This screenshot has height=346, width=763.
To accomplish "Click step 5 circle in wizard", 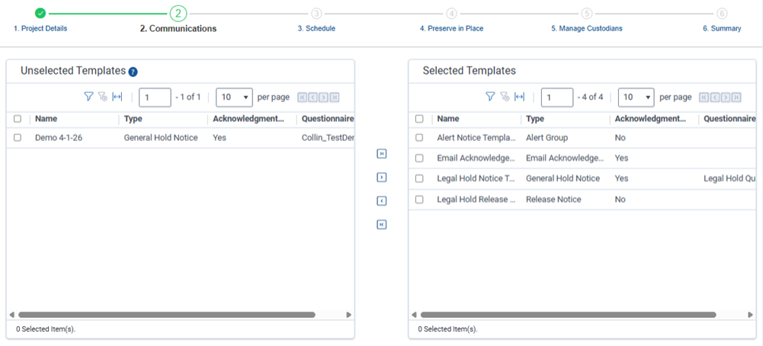I will click(x=587, y=13).
